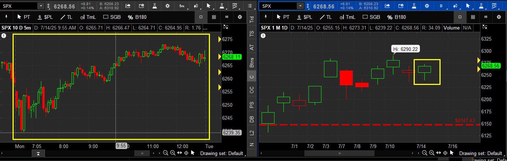Open the D timeframe dropdown in right chart
This screenshot has height=161, width=507.
(x=441, y=6)
